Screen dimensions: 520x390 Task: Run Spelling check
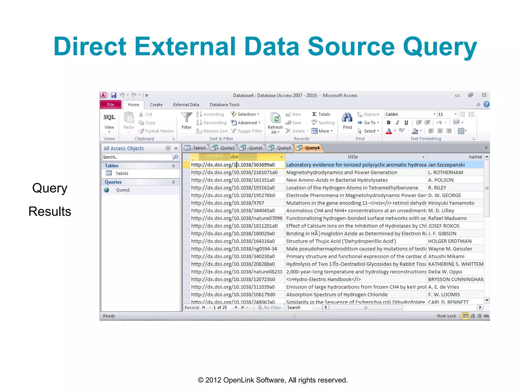pyautogui.click(x=323, y=123)
